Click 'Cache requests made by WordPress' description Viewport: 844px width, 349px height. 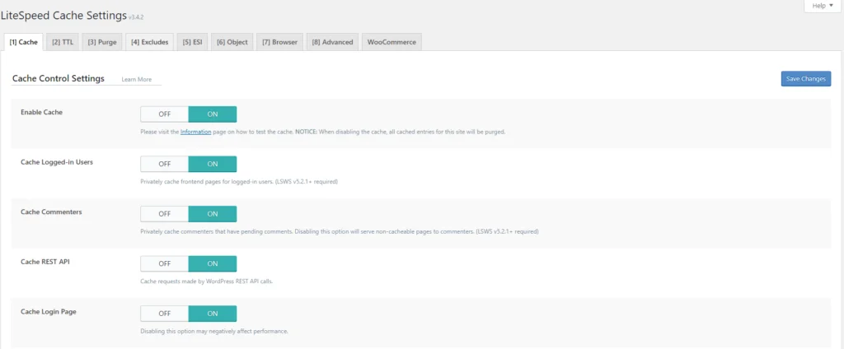(207, 282)
